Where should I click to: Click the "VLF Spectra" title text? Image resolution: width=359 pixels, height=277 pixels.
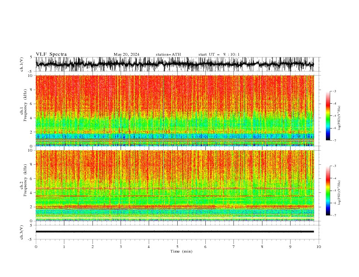(51, 54)
